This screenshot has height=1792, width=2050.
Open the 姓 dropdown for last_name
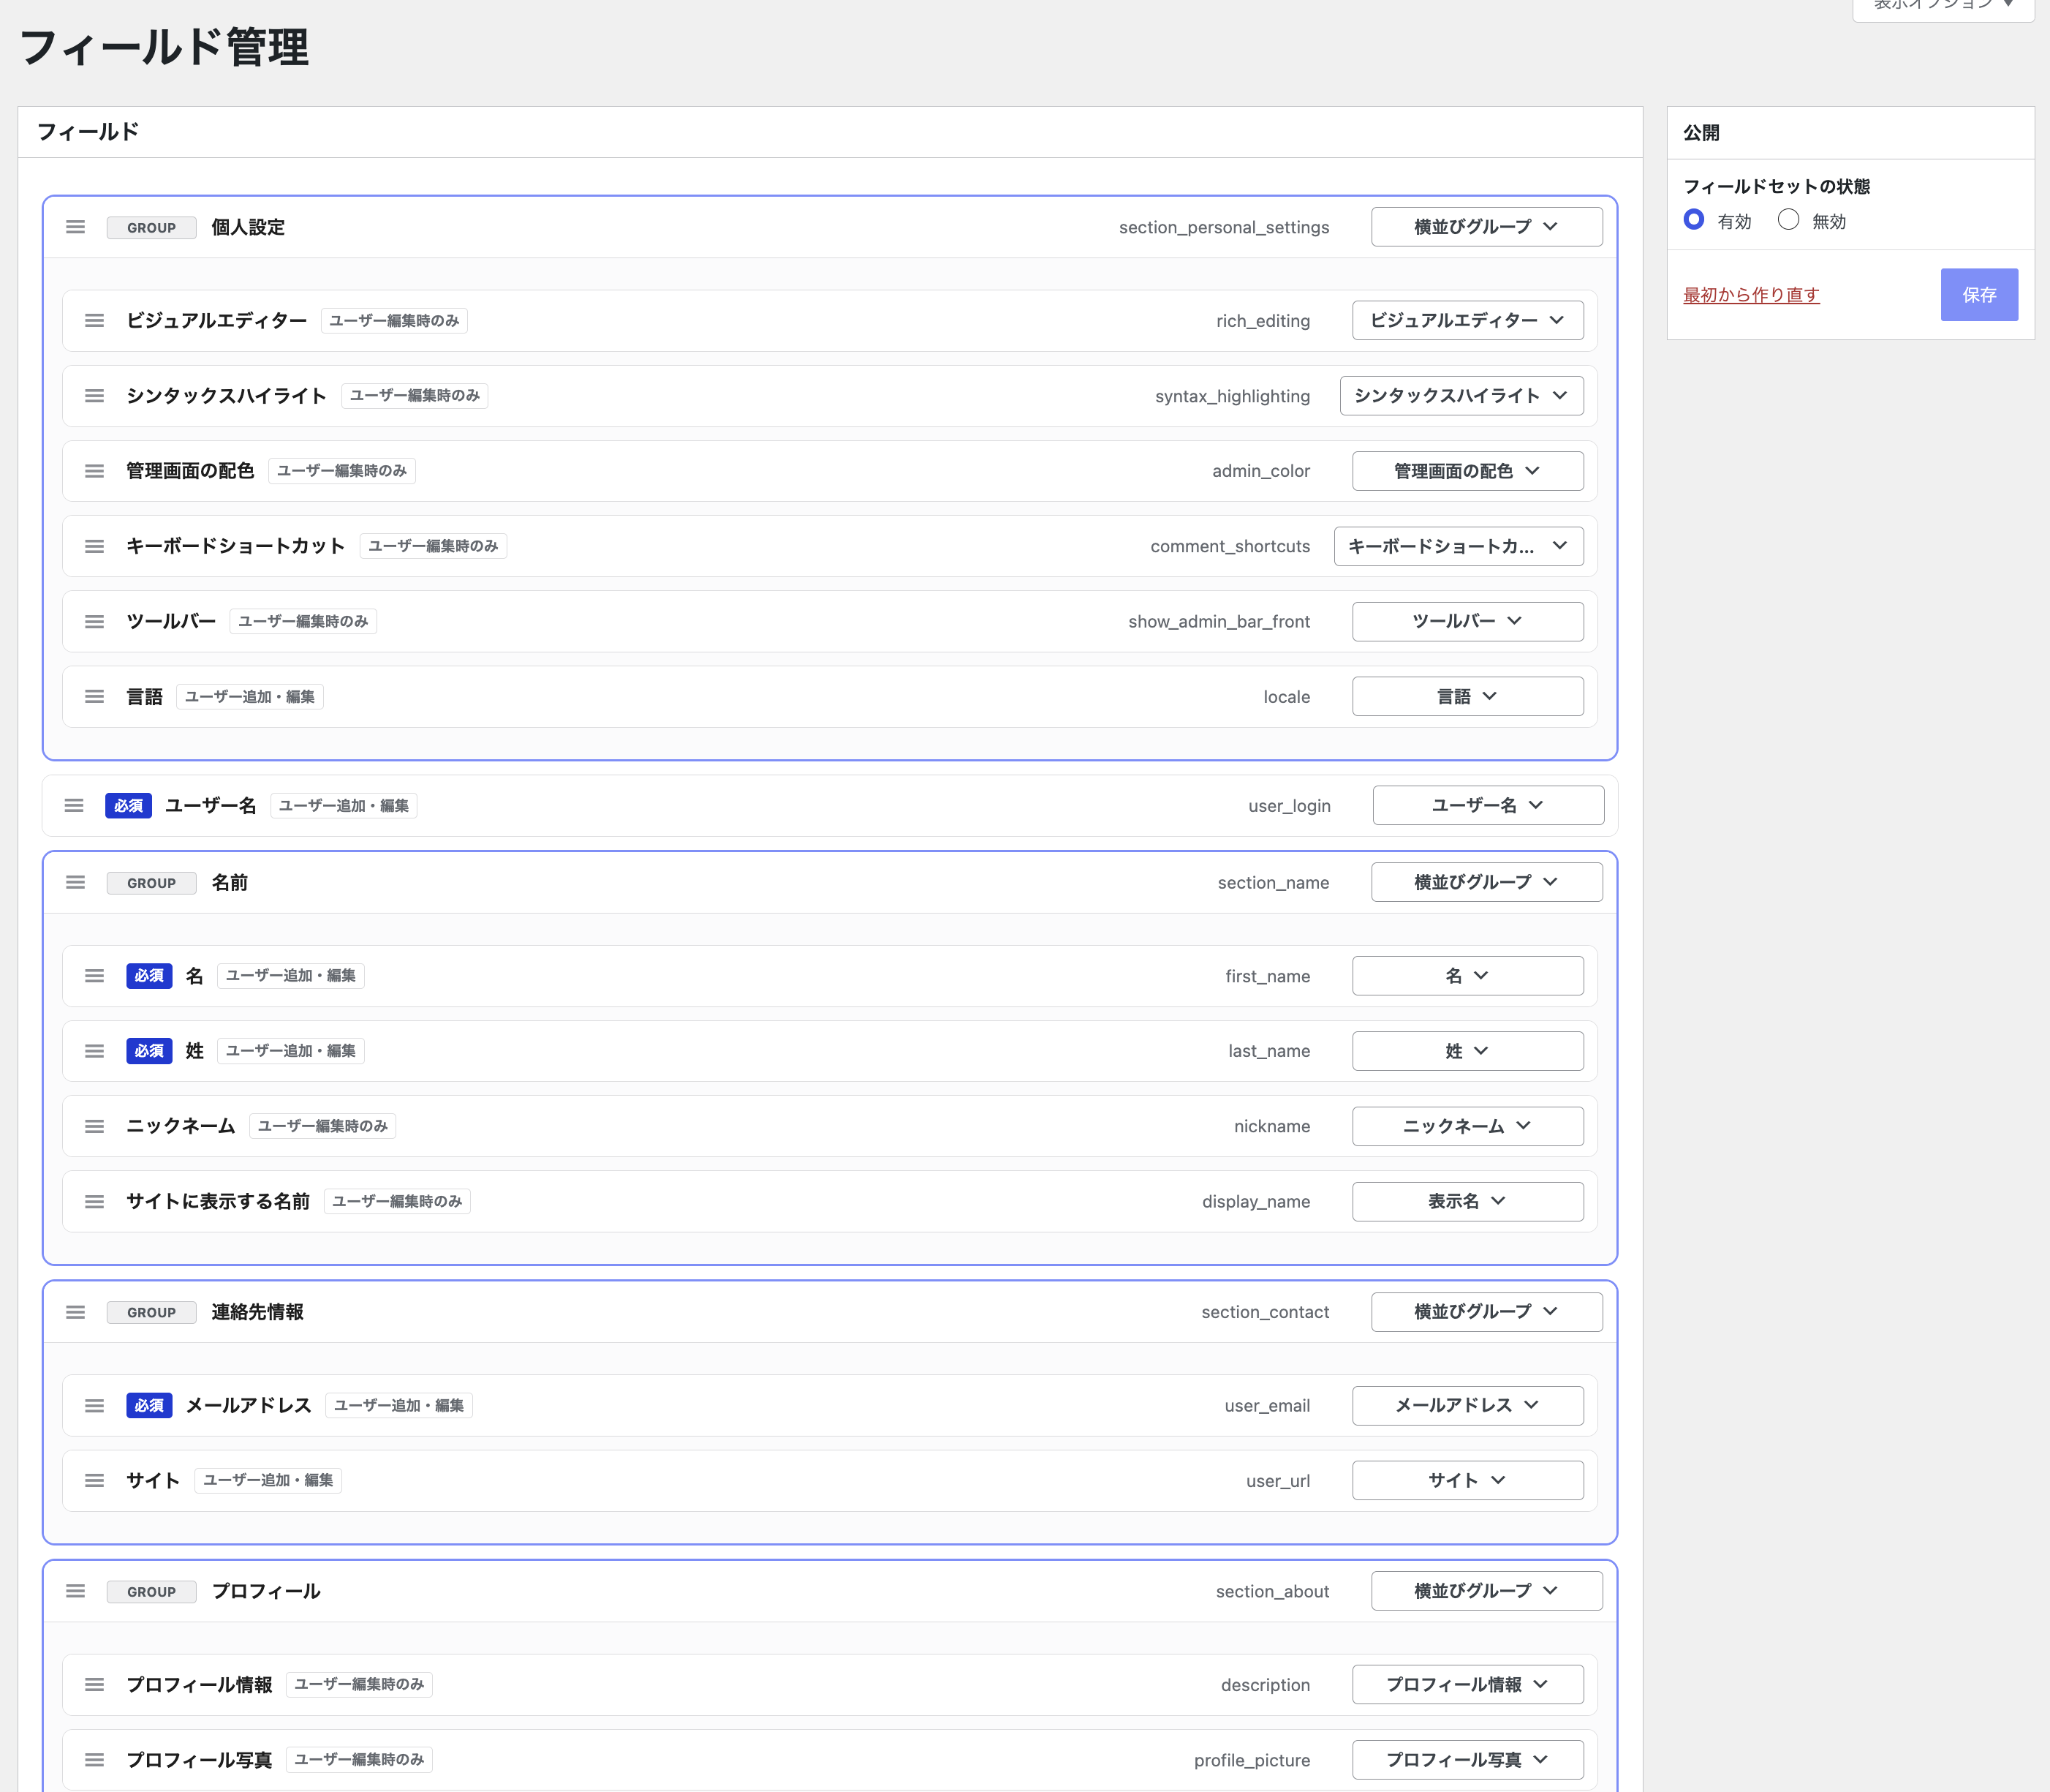pyautogui.click(x=1467, y=1051)
